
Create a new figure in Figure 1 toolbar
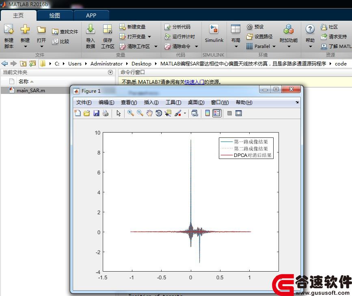(78, 113)
